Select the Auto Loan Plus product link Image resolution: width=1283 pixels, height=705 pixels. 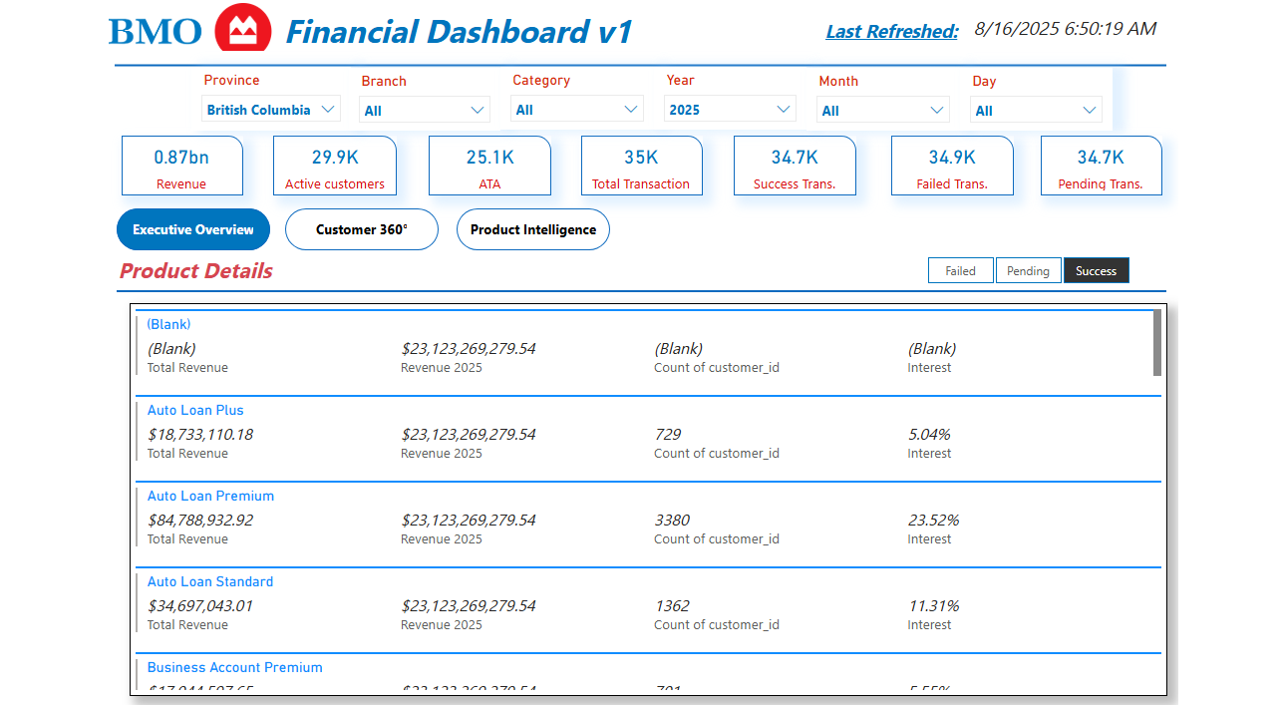tap(195, 410)
